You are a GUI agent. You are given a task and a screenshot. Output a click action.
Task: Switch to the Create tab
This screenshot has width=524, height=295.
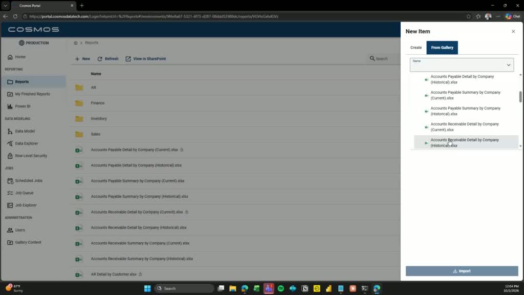pos(416,48)
